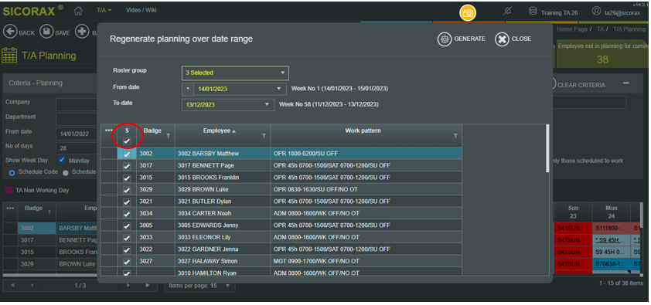Click the yellow camera screenshot icon

coord(468,13)
